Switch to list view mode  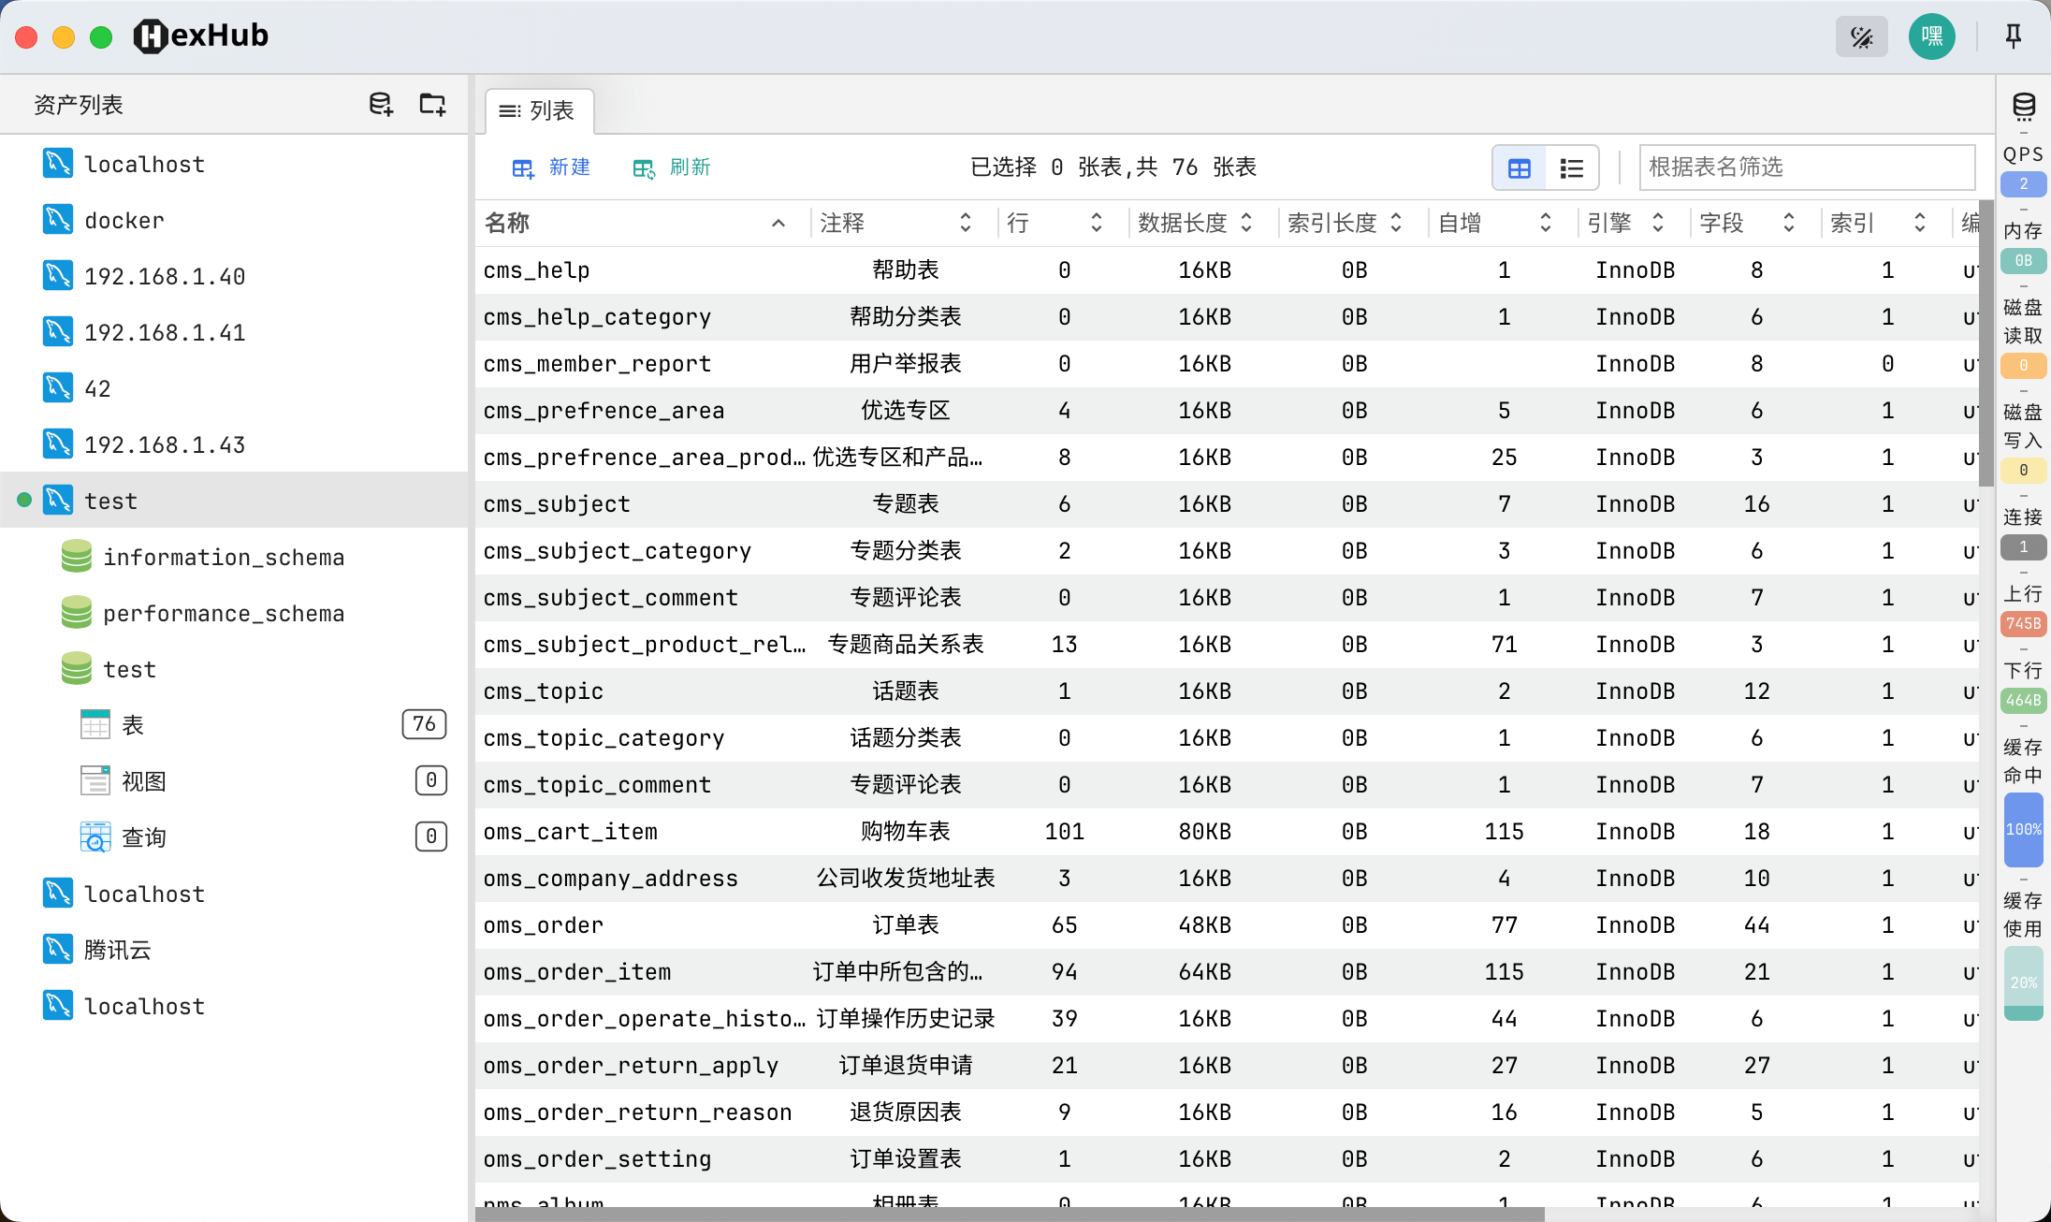click(x=1571, y=167)
